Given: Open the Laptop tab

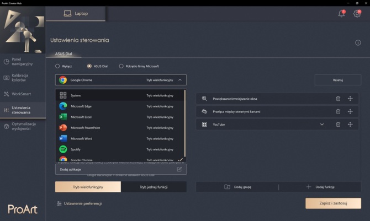Looking at the screenshot, I should [76, 14].
